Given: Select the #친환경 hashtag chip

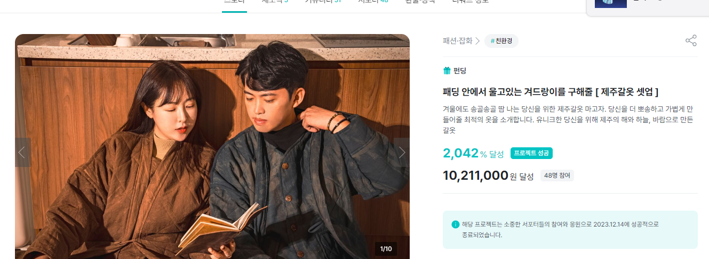Looking at the screenshot, I should pos(501,41).
